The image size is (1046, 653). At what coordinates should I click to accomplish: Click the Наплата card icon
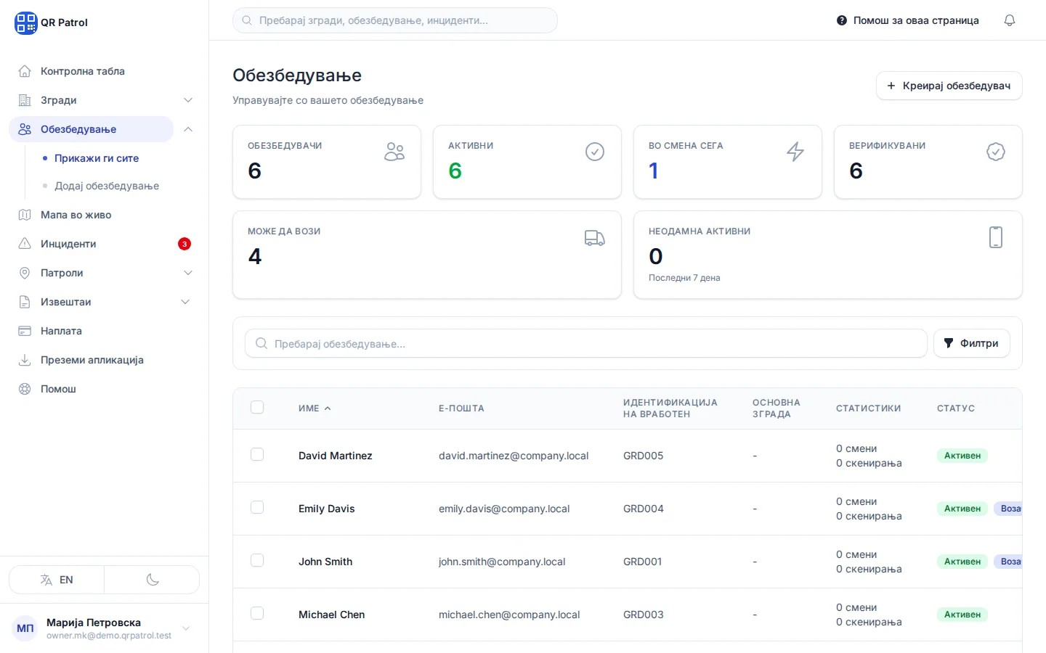(x=25, y=331)
